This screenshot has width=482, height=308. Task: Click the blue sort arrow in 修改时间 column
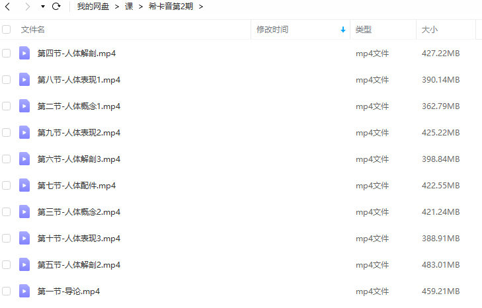[343, 30]
